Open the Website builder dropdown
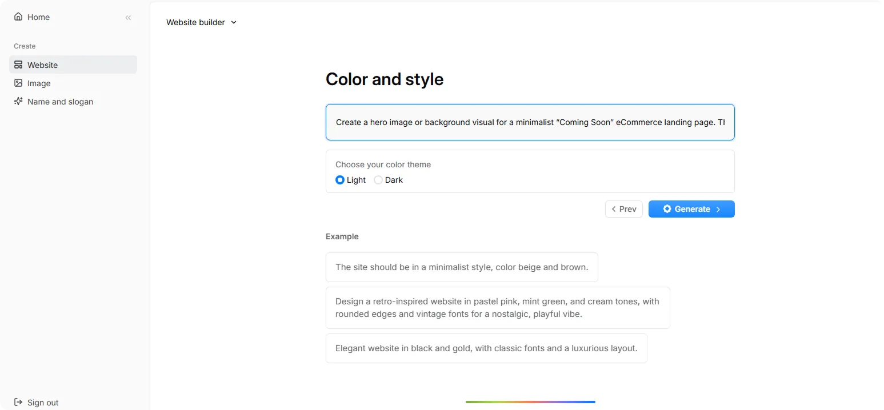884x410 pixels. coord(201,22)
